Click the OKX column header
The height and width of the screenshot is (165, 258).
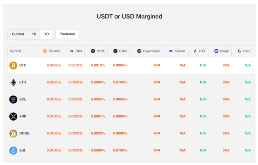coord(76,51)
